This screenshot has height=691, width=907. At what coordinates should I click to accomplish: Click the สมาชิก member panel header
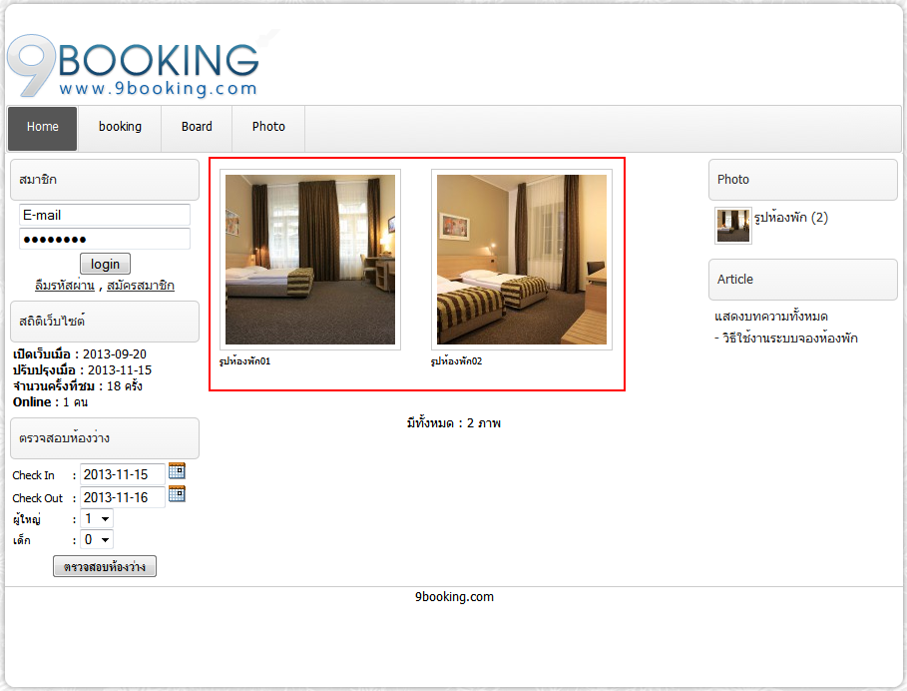coord(105,180)
